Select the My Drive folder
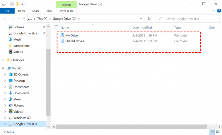 coord(72,35)
